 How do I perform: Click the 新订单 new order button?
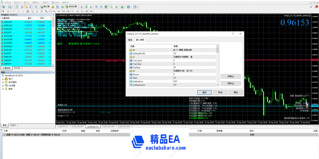(45, 7)
